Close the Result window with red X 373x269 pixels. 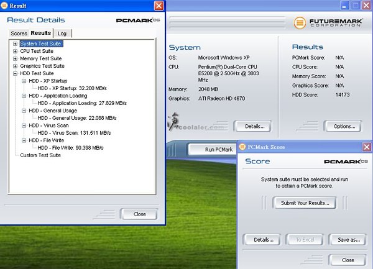pos(159,6)
